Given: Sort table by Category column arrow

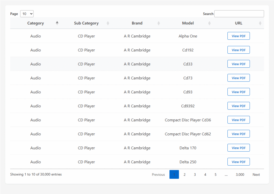Looking at the screenshot, I should point(57,23).
